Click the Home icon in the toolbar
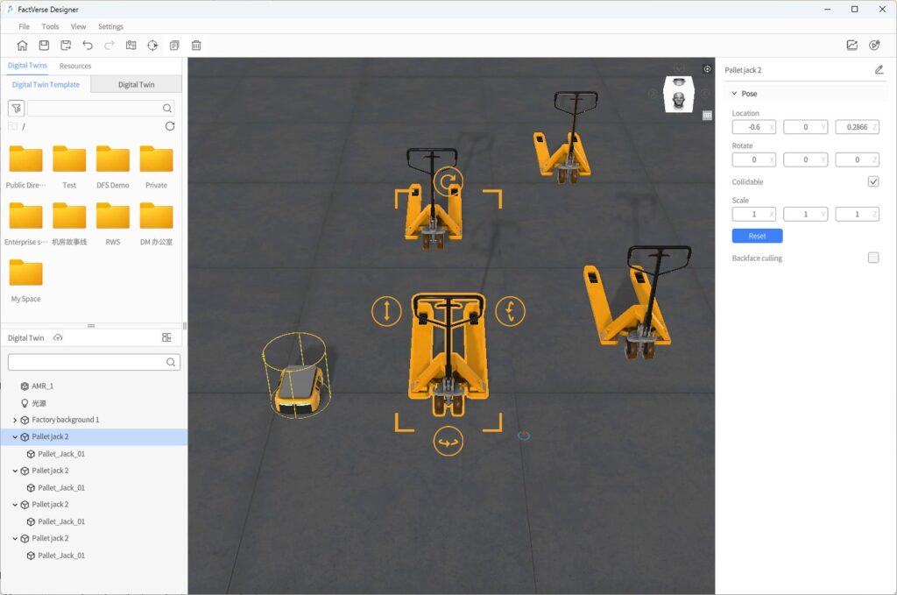Image resolution: width=897 pixels, height=595 pixels. [22, 46]
